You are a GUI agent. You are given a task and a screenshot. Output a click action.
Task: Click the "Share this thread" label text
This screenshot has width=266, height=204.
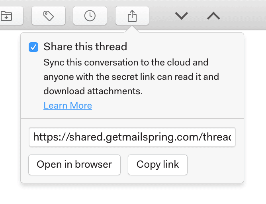pyautogui.click(x=85, y=47)
